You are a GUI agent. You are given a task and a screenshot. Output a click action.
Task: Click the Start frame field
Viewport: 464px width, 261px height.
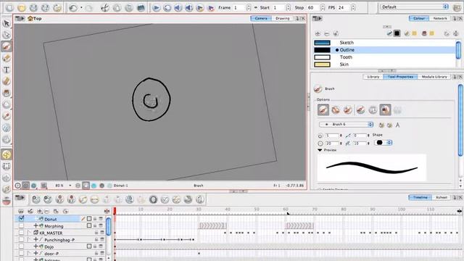(x=278, y=8)
